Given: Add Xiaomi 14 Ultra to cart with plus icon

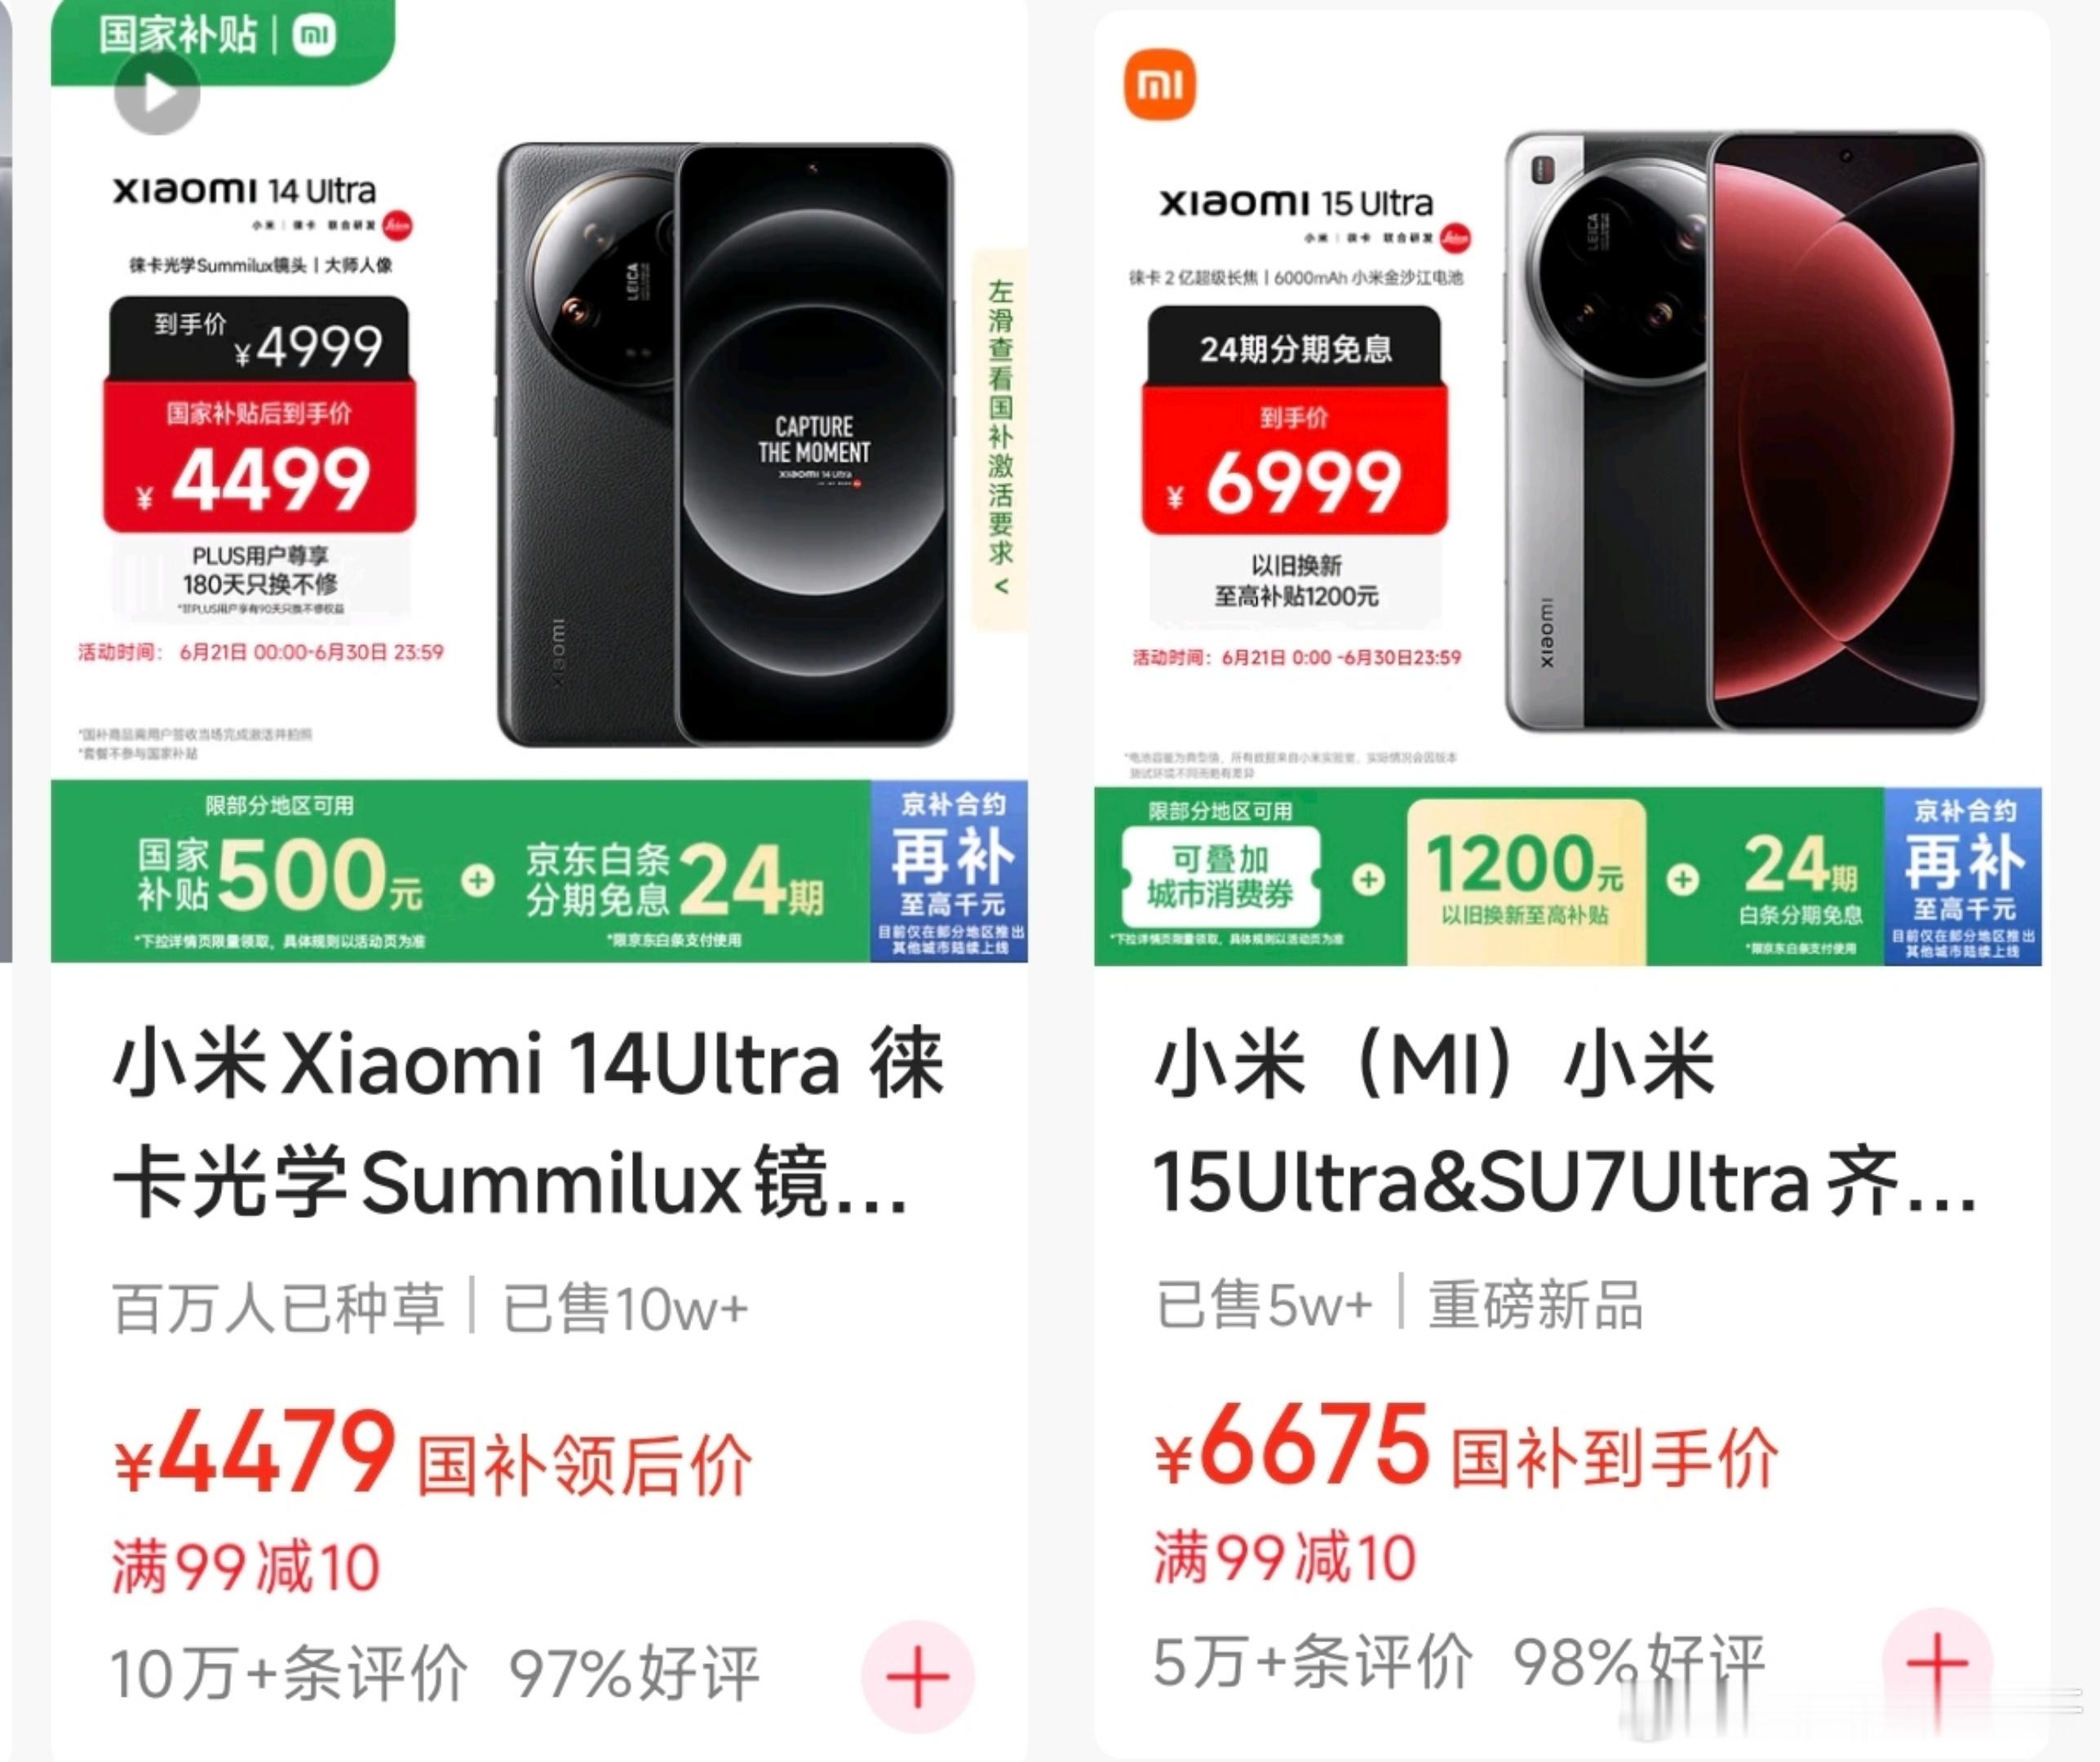Looking at the screenshot, I should (x=917, y=1676).
